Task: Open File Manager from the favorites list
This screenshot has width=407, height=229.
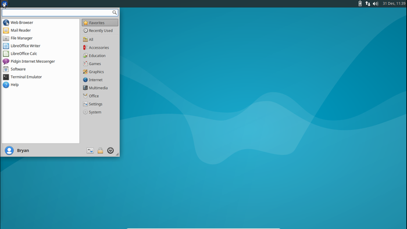Action: (x=41, y=38)
